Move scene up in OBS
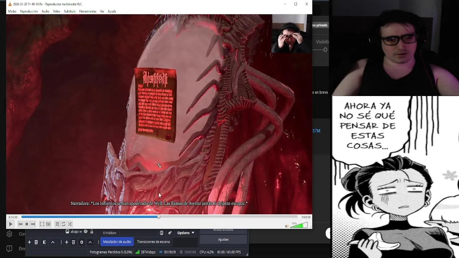The image size is (459, 258). pos(53,242)
